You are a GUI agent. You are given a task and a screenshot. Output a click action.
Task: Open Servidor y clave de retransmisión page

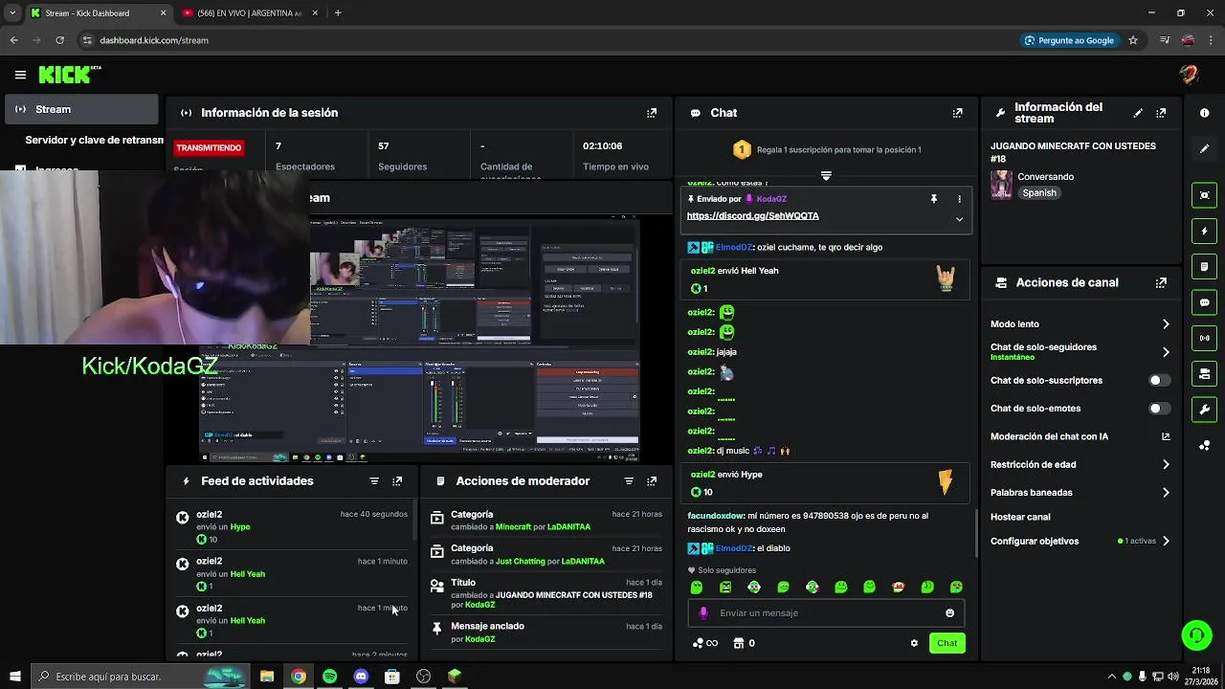click(94, 140)
